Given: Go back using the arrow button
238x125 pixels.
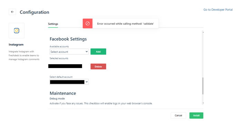Looking at the screenshot, I should pyautogui.click(x=12, y=12).
